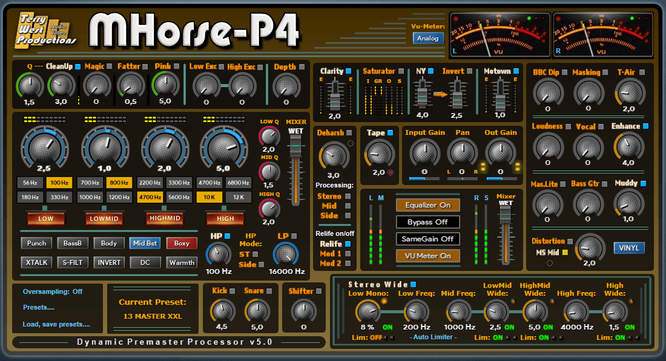Select the 56 Hz low frequency button

pyautogui.click(x=30, y=183)
